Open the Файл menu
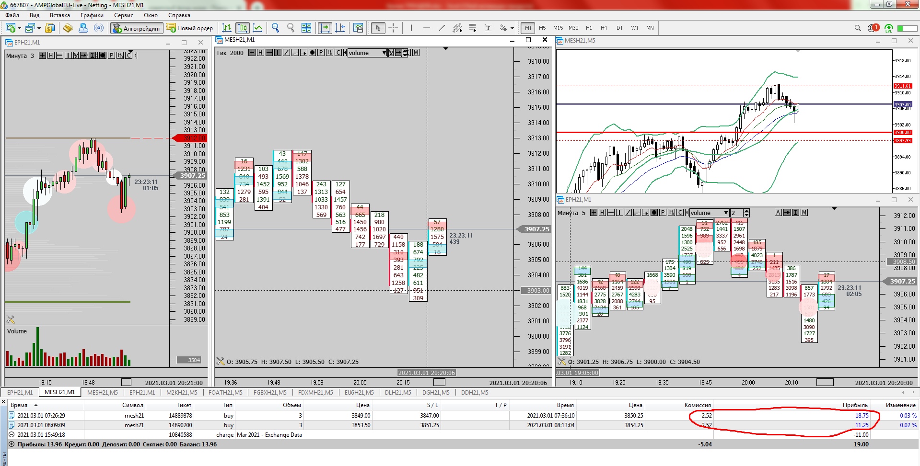 (x=12, y=15)
